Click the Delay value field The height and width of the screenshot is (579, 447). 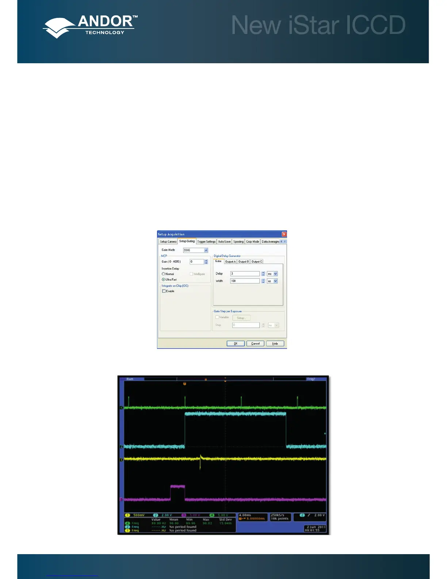coord(245,274)
